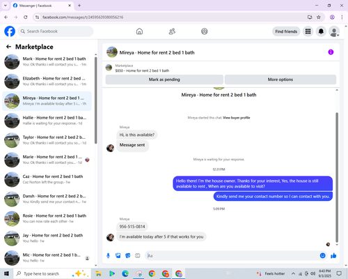Choose a sticker icon
Viewport: 348px width, 279px height.
[x=128, y=256]
